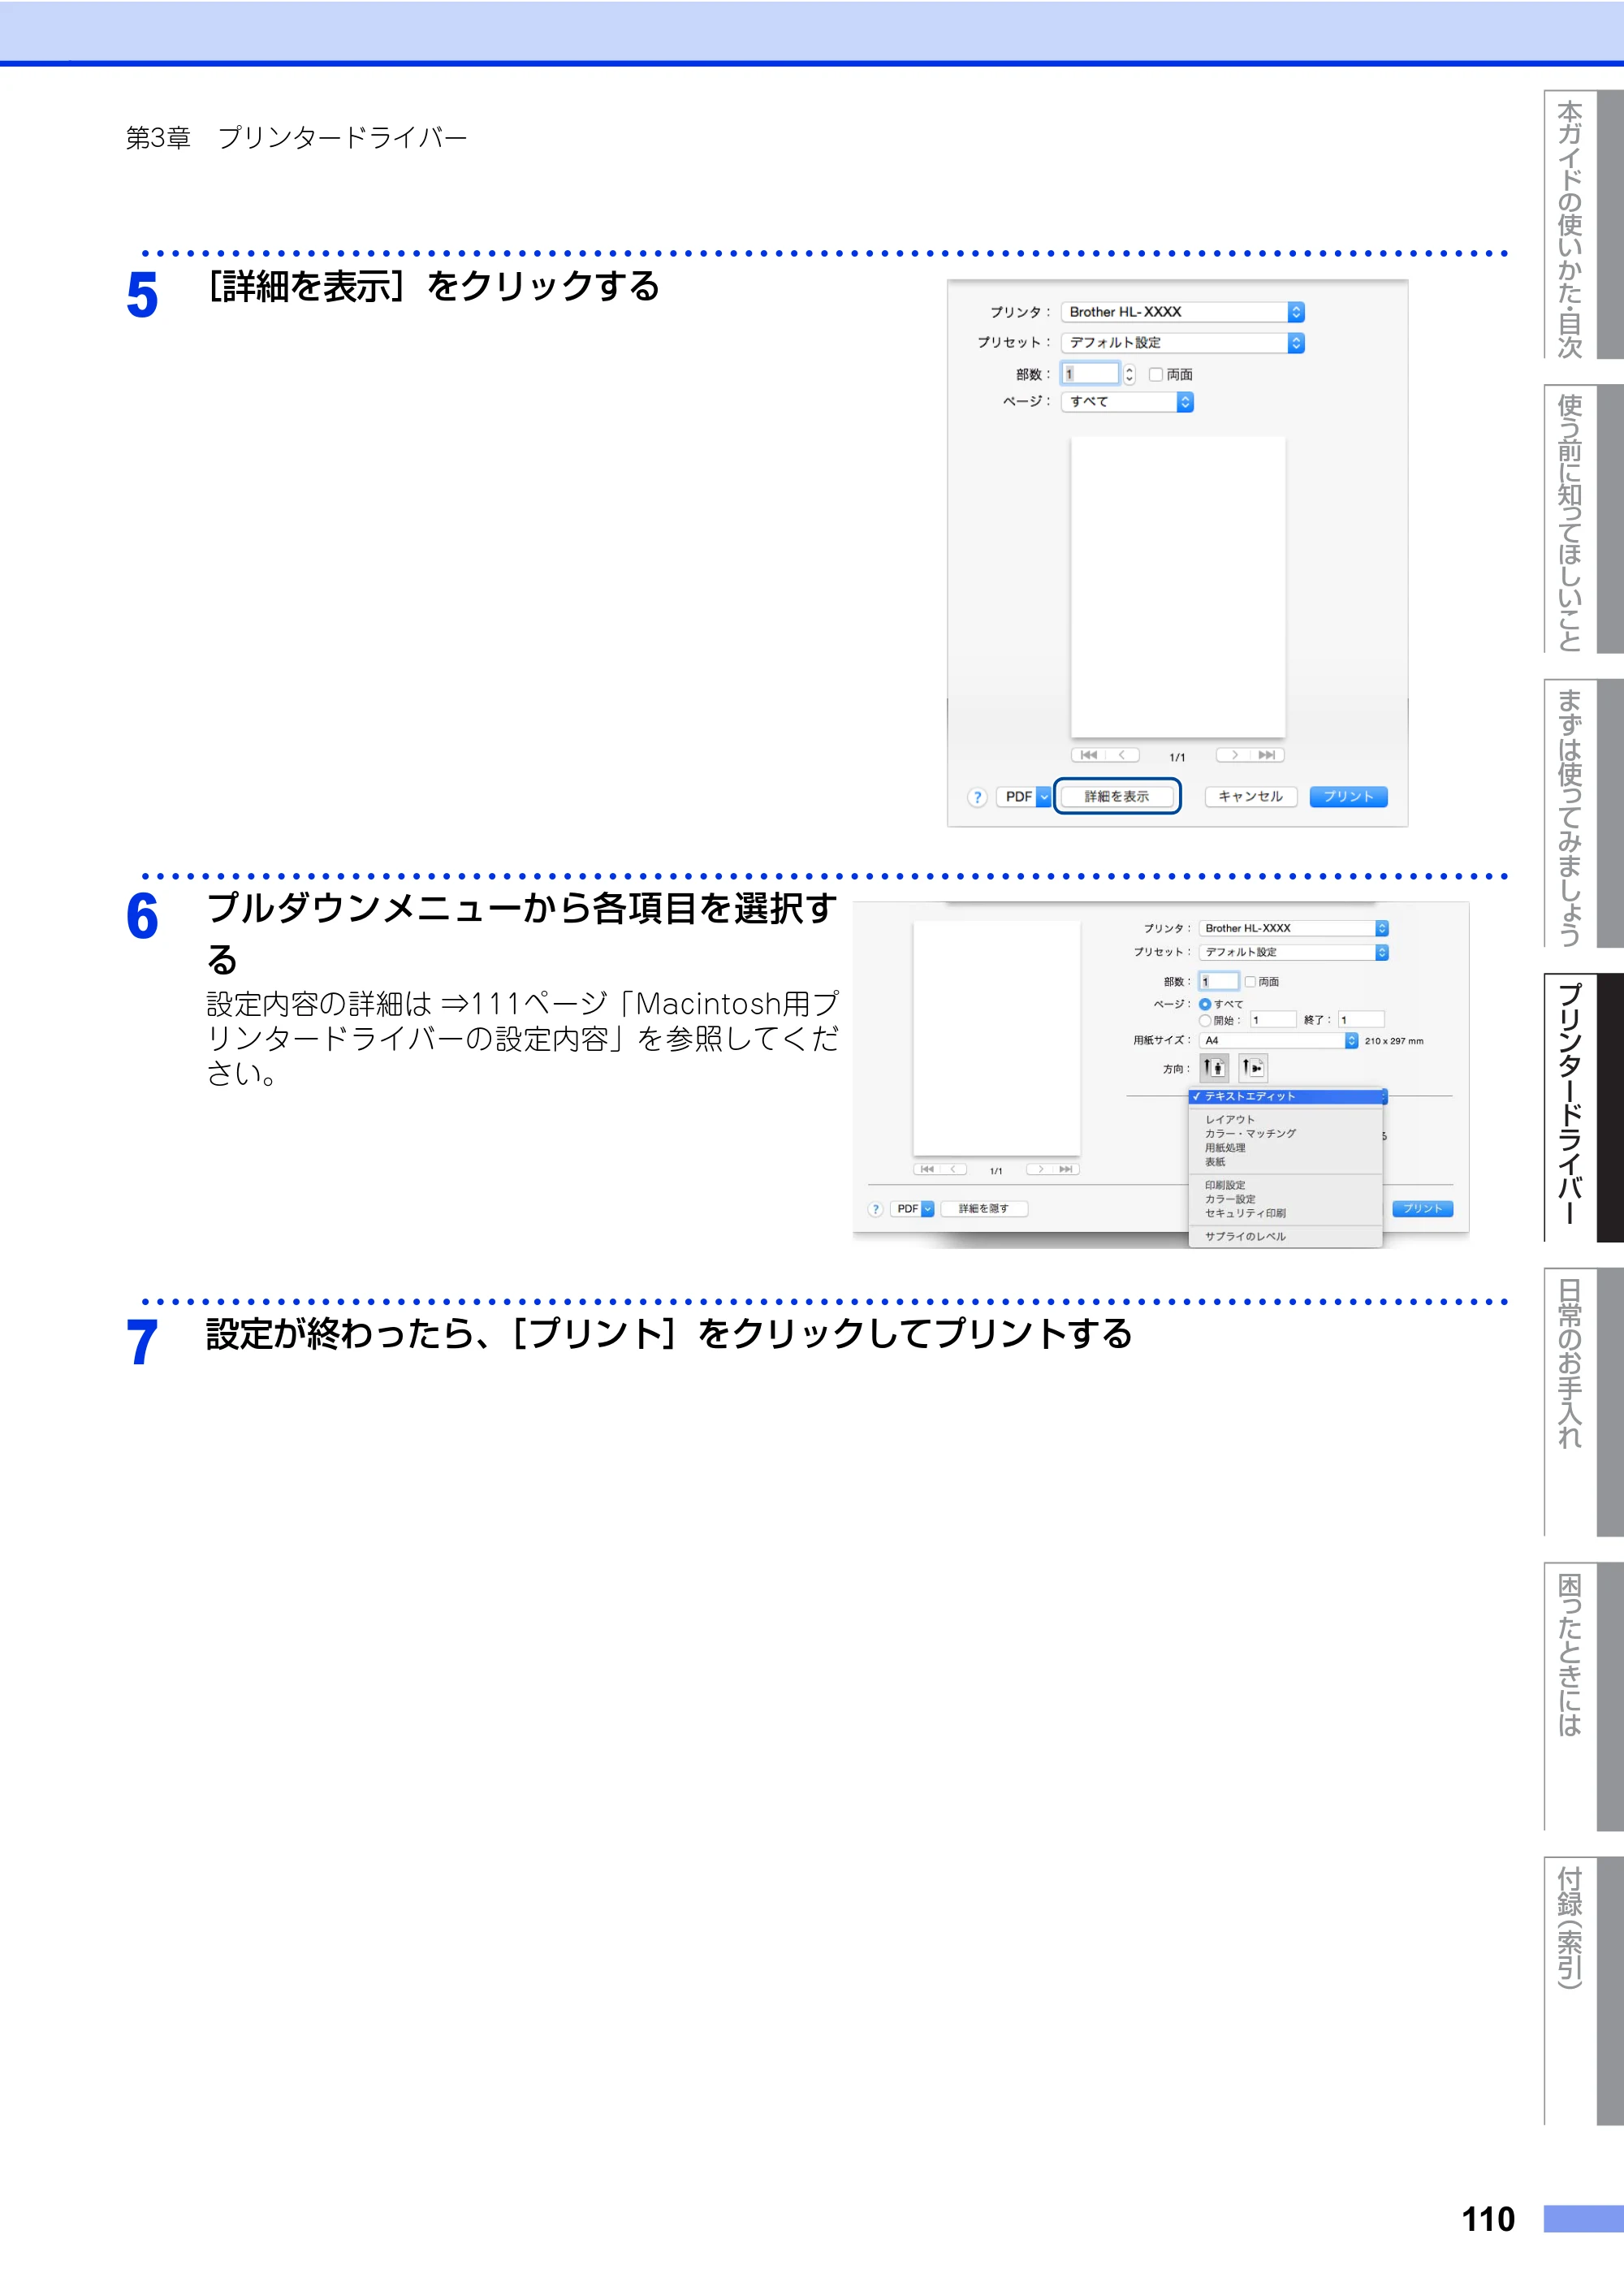Open the プリセット dropdown in step 5 dialog
1624x2295 pixels.
point(1183,343)
